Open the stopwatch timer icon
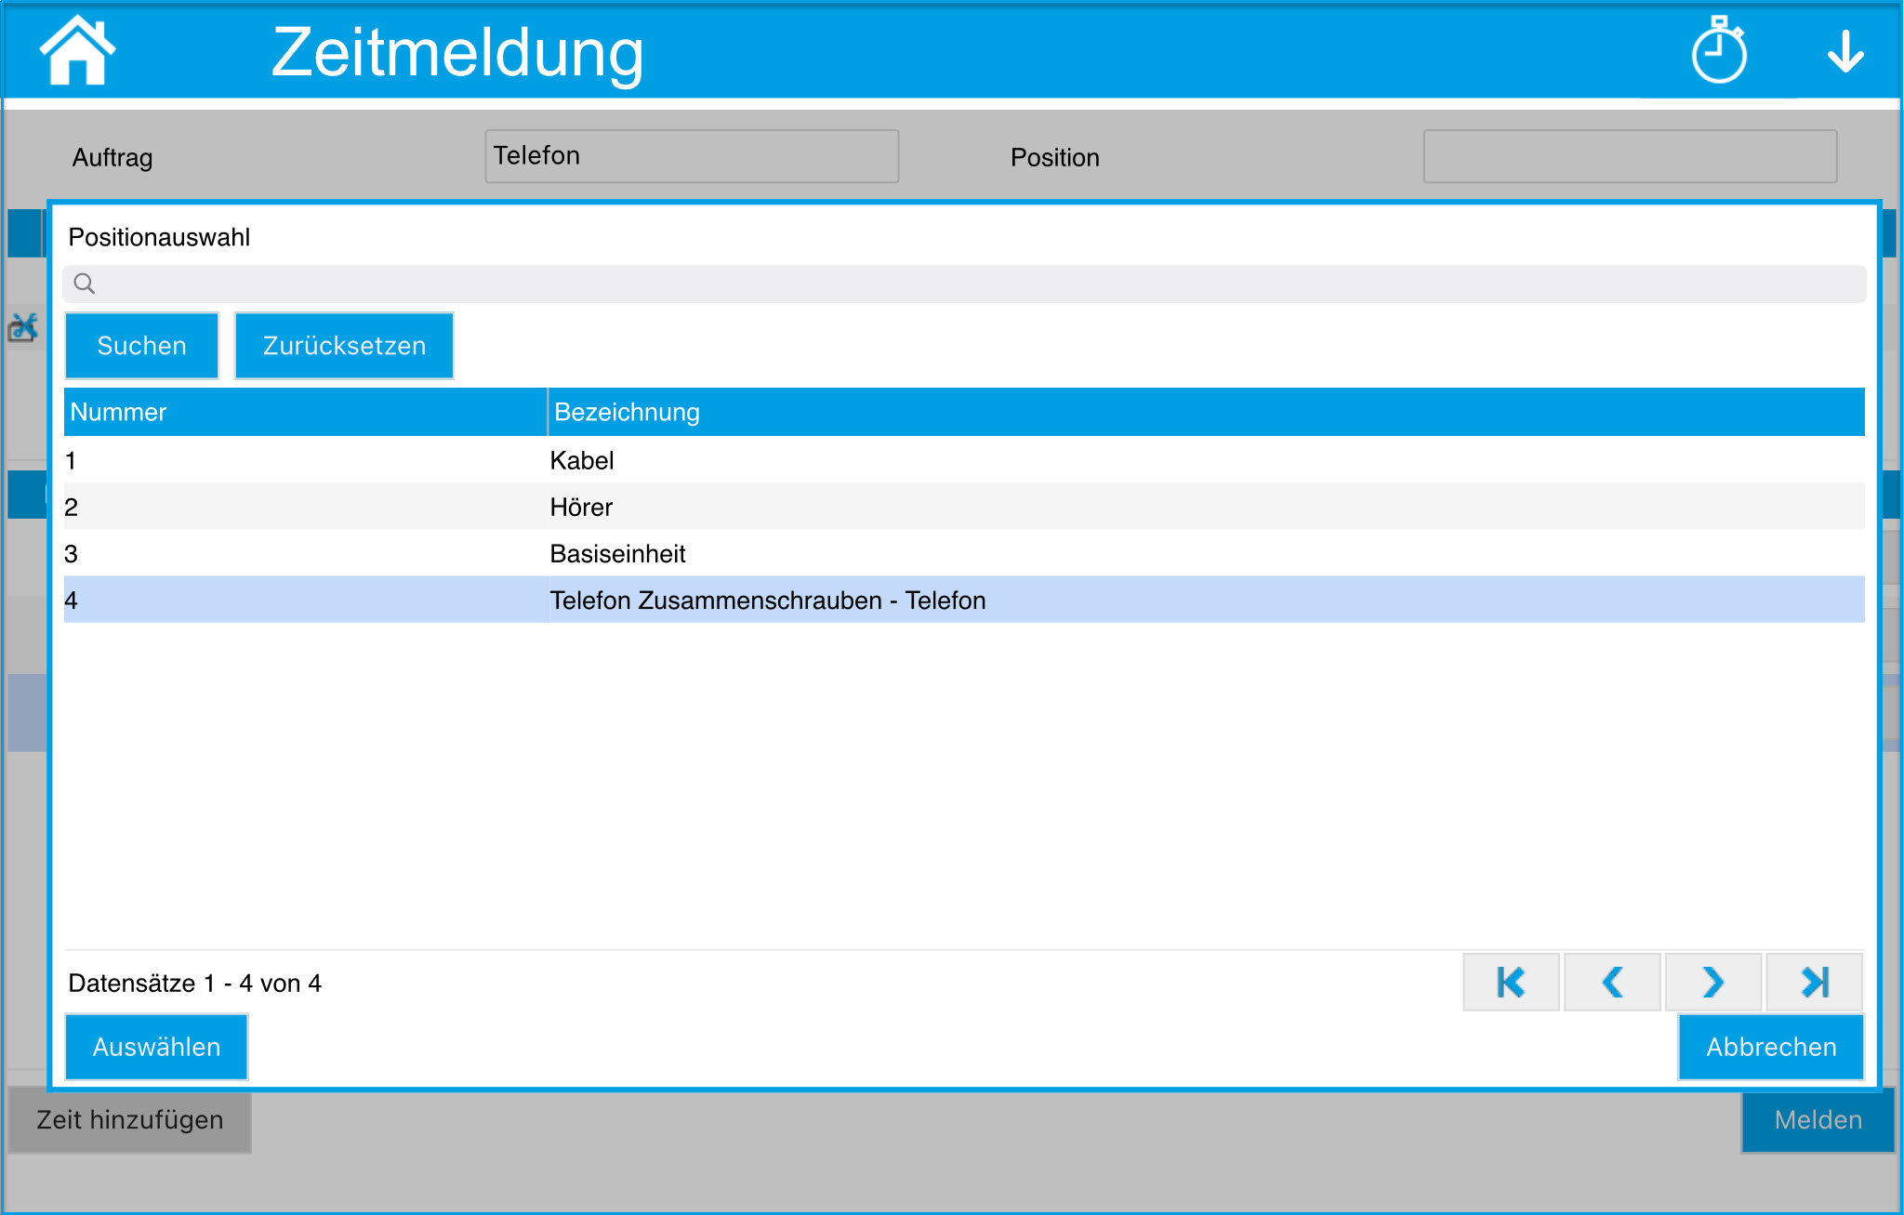The width and height of the screenshot is (1904, 1215). click(1718, 53)
